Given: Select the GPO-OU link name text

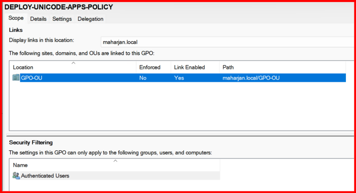Looking at the screenshot, I should tap(32, 78).
